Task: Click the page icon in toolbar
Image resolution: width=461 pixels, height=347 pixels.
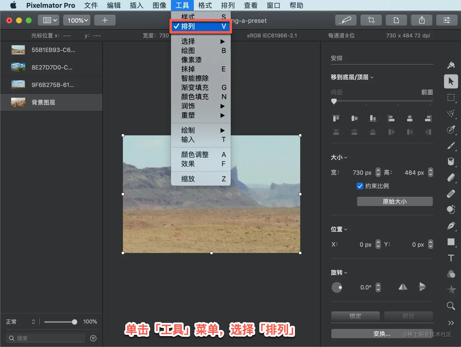Action: click(396, 20)
